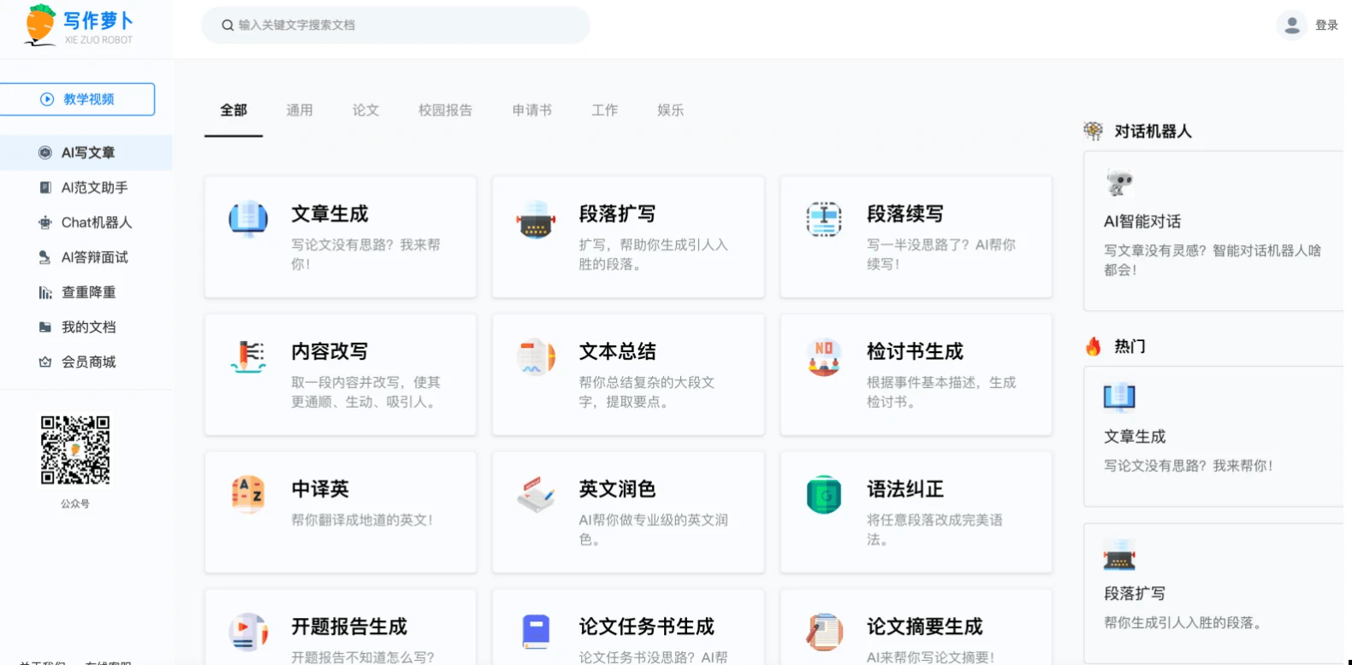The image size is (1352, 665).
Task: Open the 申请书 tab
Action: pos(532,110)
